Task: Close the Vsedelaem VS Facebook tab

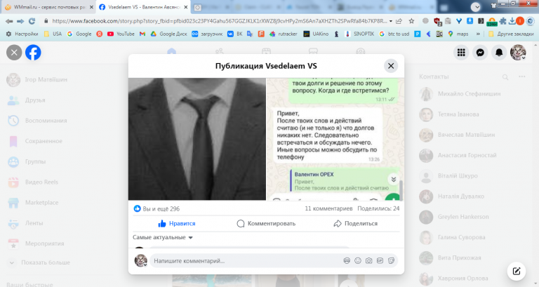Action: click(x=186, y=7)
